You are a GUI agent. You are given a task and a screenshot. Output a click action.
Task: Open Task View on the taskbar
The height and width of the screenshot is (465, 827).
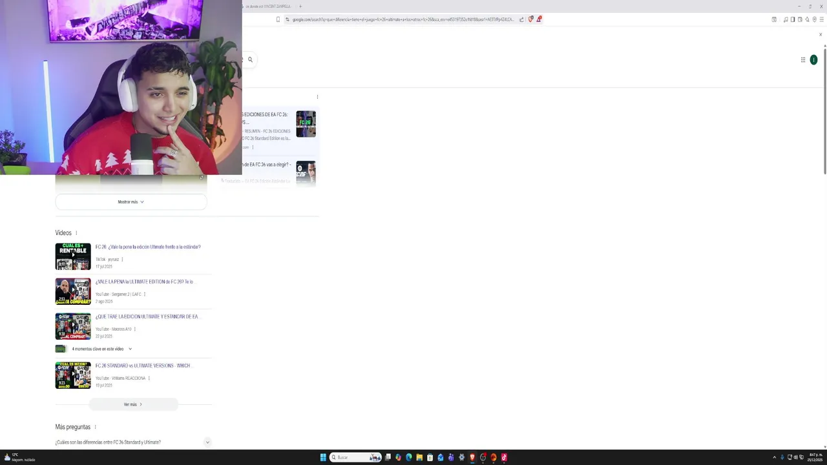[388, 457]
